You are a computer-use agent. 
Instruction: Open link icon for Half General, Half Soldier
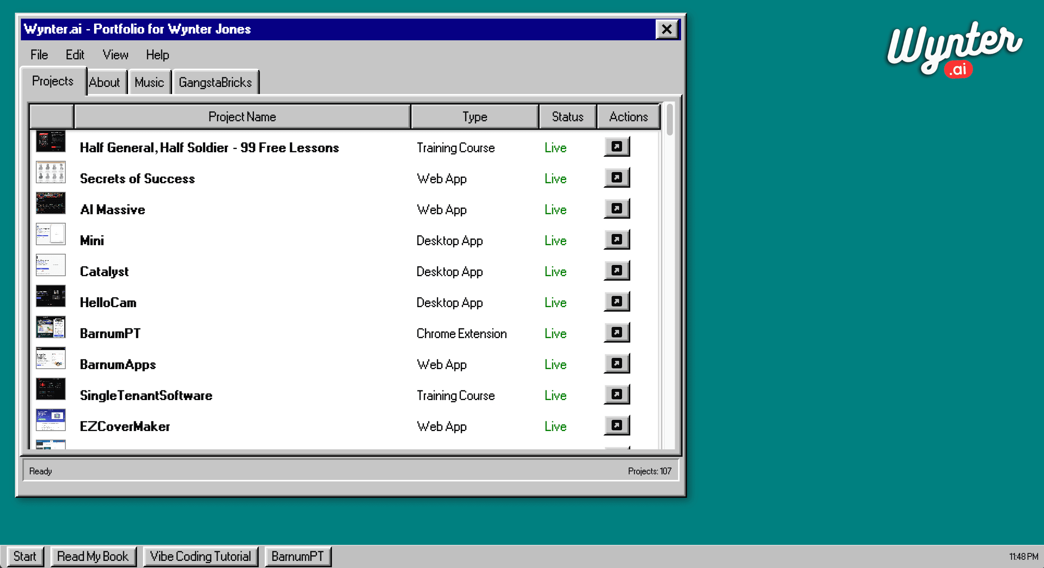(616, 147)
